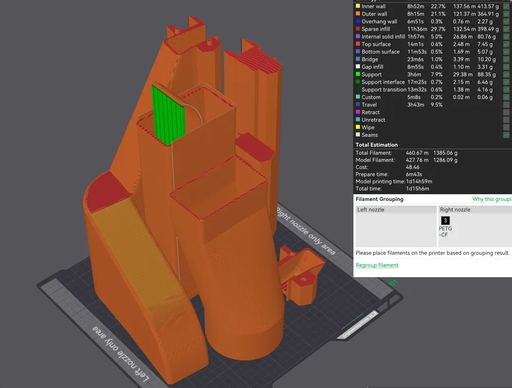This screenshot has height=388, width=512.
Task: Click the Prepare time 6m43s value
Action: pos(414,174)
